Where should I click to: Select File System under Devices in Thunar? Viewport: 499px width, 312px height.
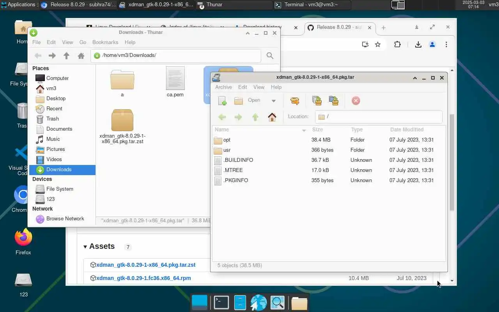[x=62, y=189]
